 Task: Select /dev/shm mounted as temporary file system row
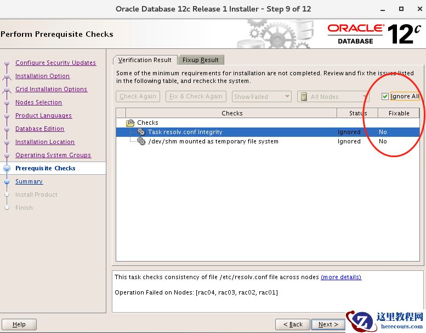268,141
